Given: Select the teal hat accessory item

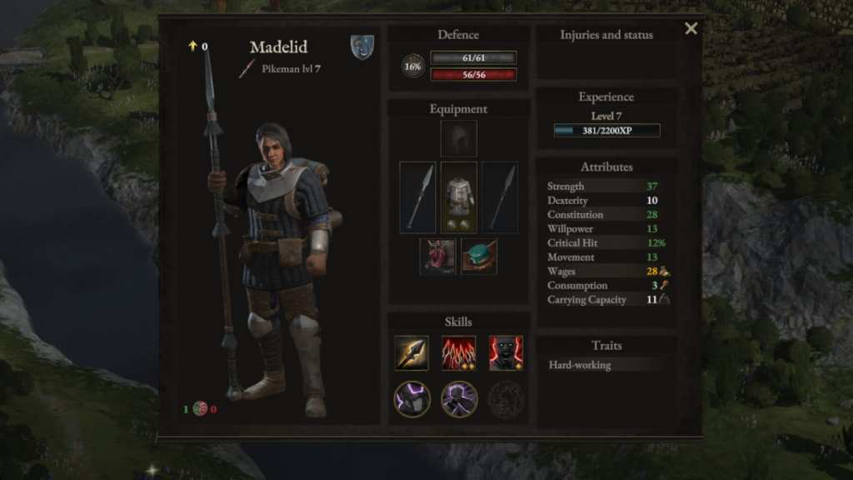Looking at the screenshot, I should [479, 257].
